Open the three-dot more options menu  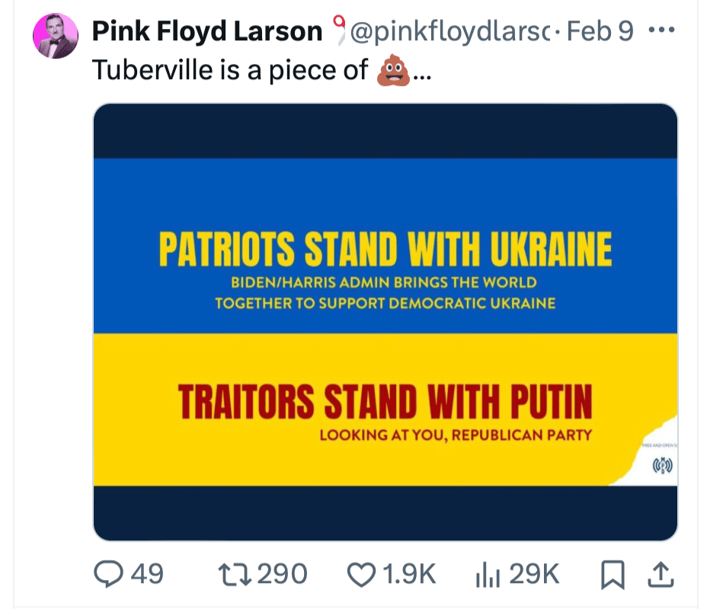pyautogui.click(x=660, y=31)
